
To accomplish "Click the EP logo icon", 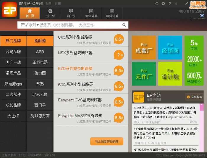I will click(x=9, y=10).
